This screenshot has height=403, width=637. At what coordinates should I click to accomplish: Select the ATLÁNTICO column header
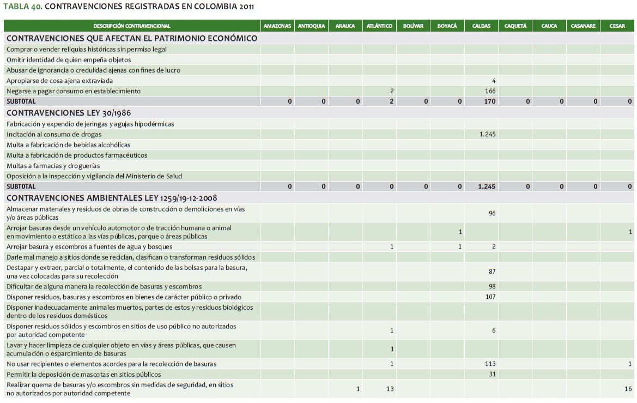379,26
